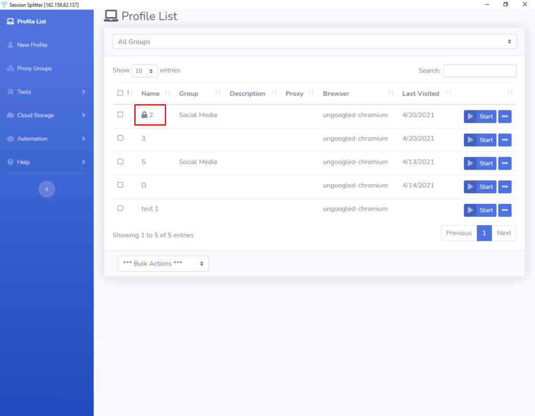Click the 4/13/2021 last visited date
Viewport: 535px width, 416px height.
coord(418,162)
